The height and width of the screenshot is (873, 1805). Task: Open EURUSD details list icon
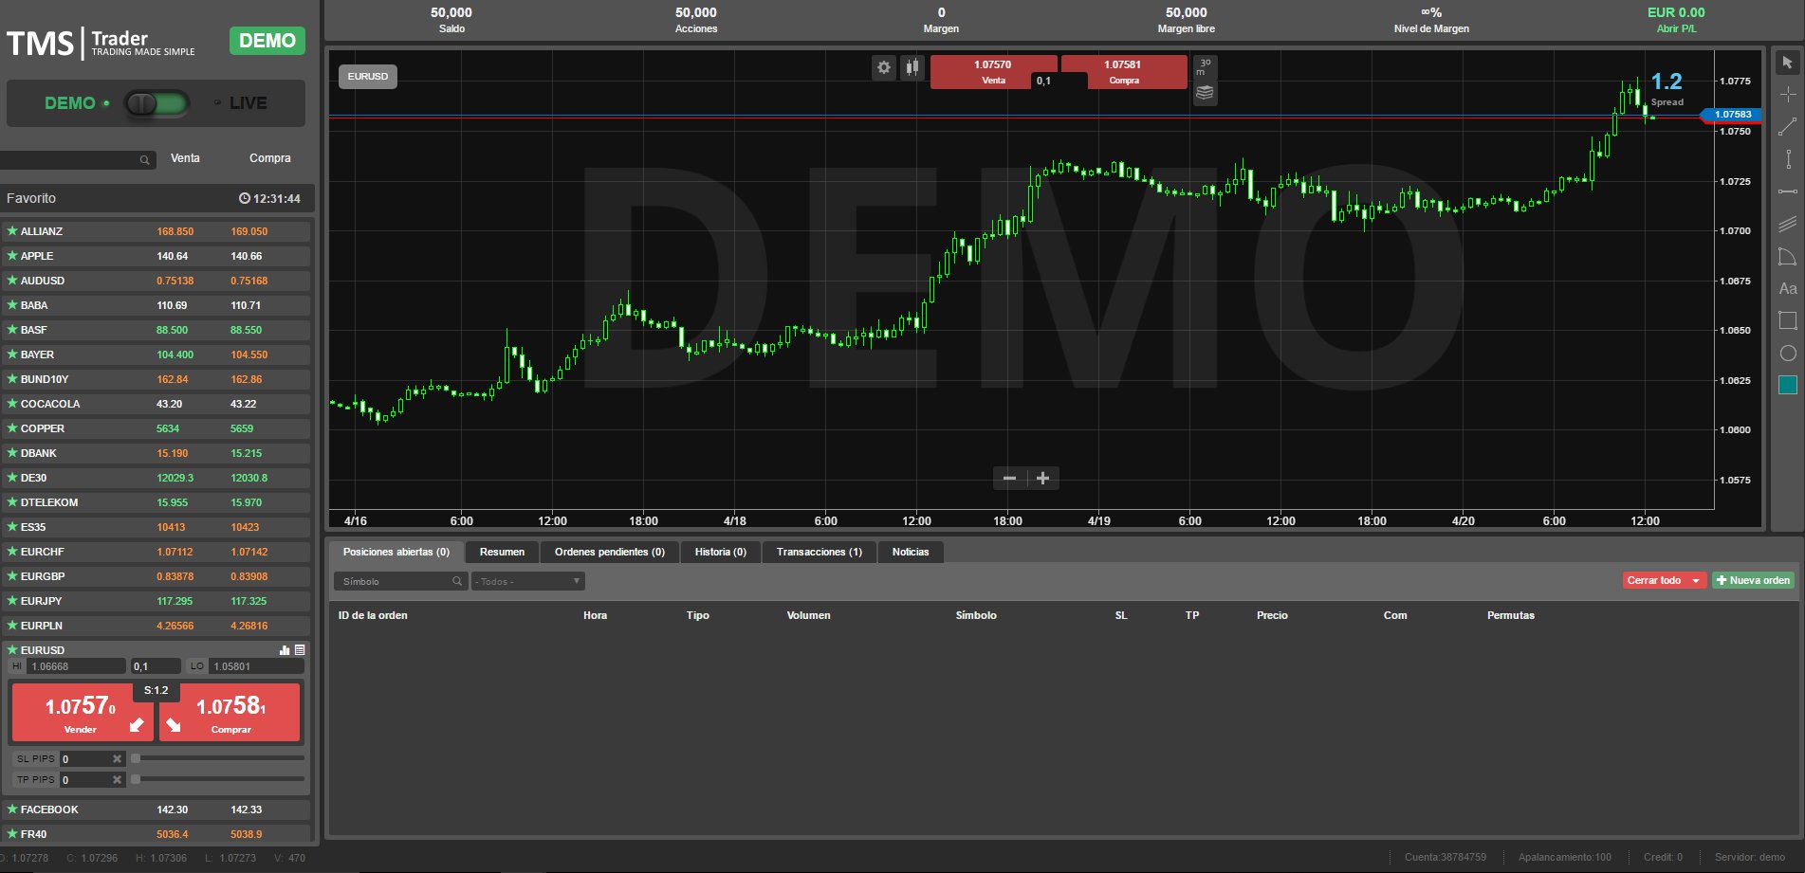click(x=300, y=650)
